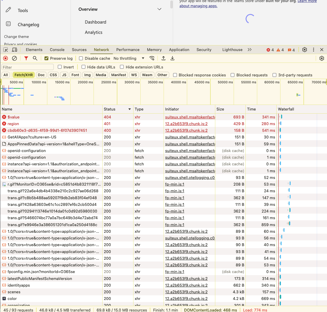327x312 pixels.
Task: Open DevTools settings gear
Action: click(x=305, y=49)
